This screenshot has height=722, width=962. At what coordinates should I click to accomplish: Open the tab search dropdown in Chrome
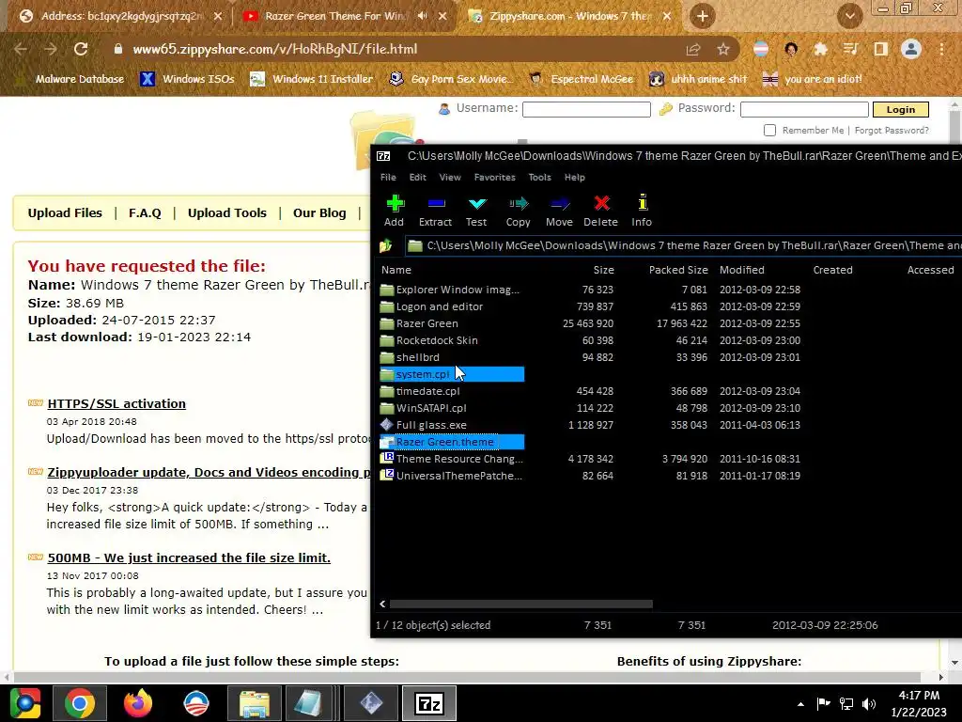tap(849, 16)
